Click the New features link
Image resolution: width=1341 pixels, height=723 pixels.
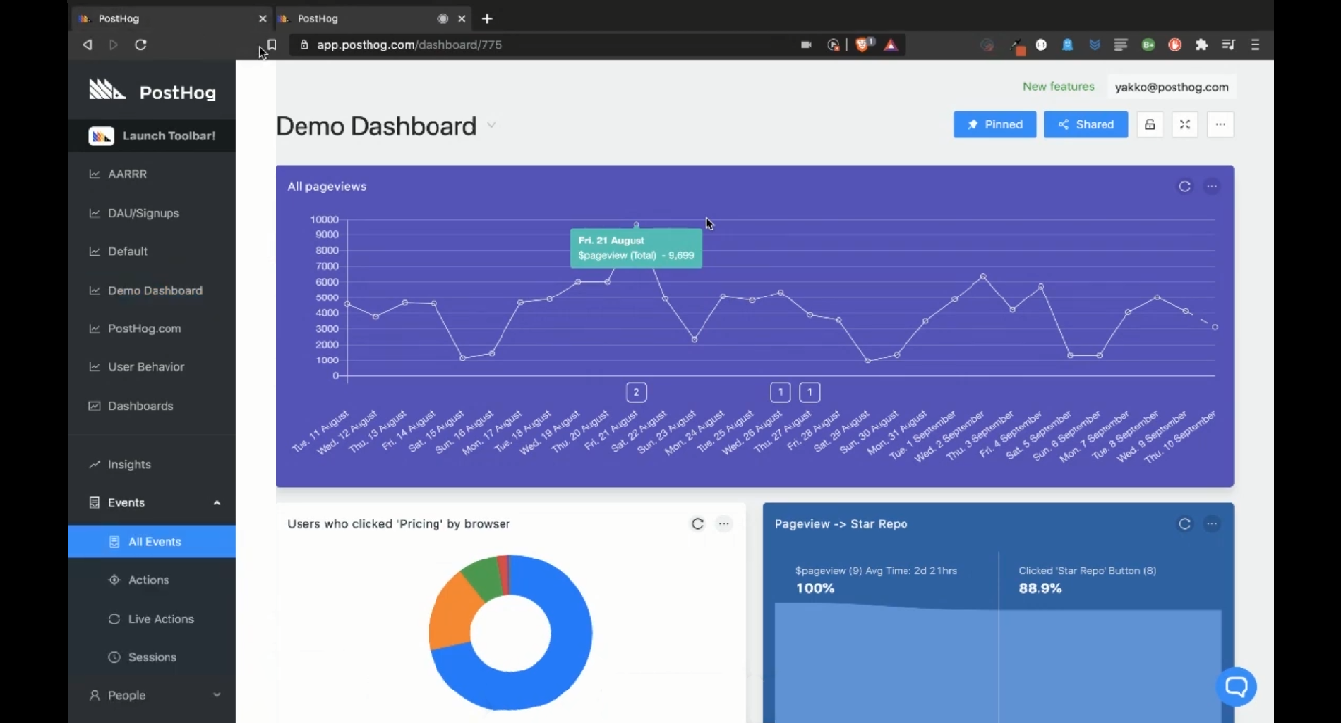(x=1058, y=87)
